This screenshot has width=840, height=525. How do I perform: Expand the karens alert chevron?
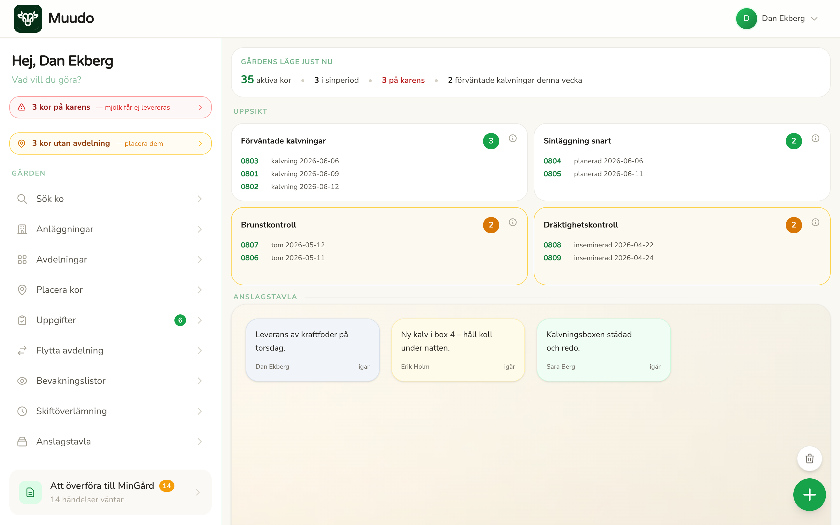tap(200, 107)
